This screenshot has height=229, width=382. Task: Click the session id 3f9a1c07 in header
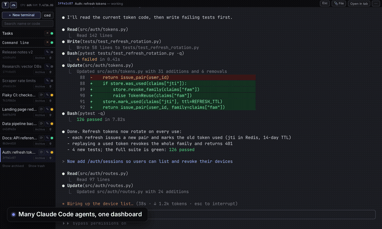(x=65, y=4)
